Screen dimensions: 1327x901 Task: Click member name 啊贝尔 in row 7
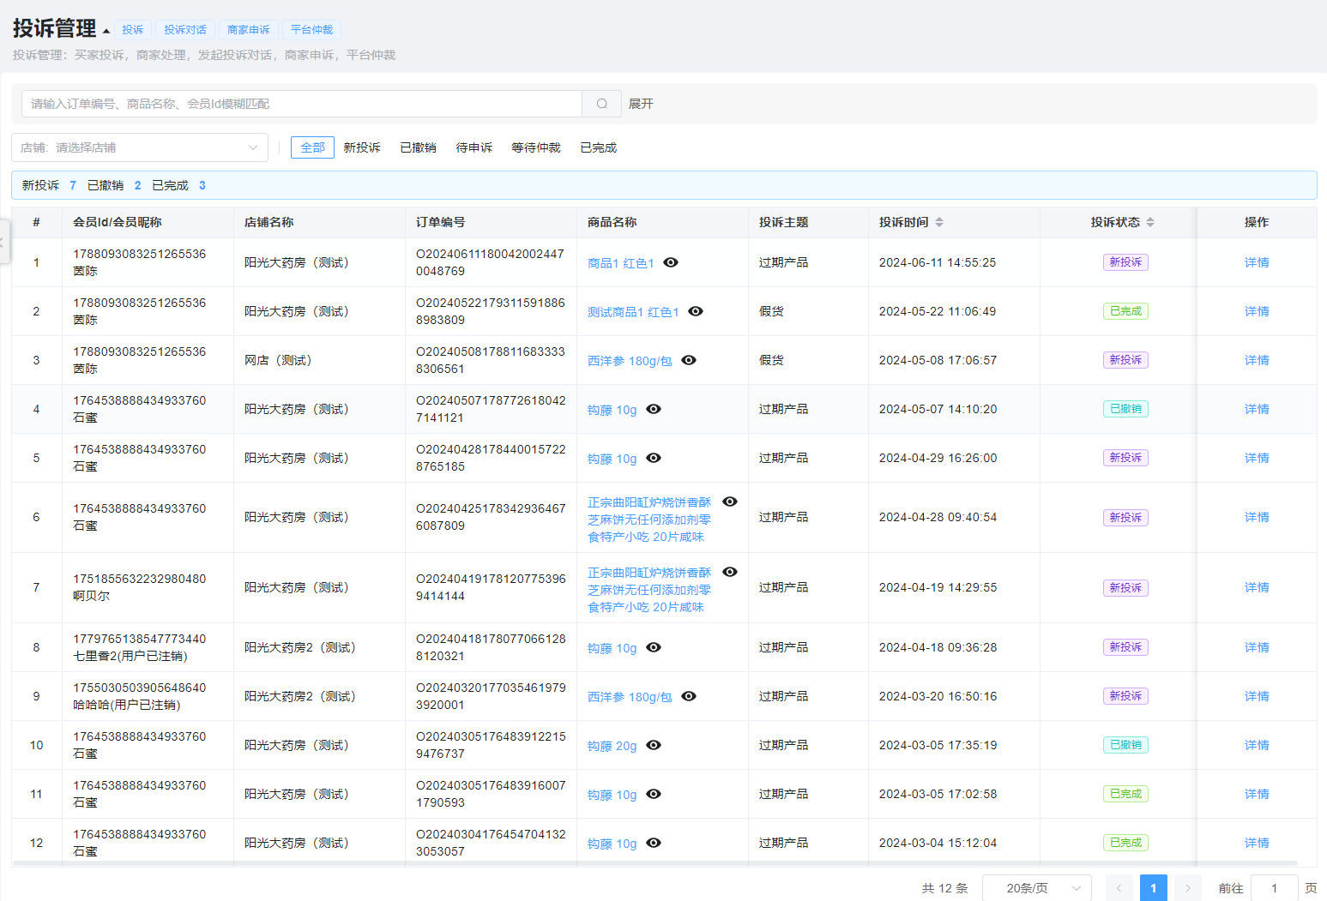point(91,596)
